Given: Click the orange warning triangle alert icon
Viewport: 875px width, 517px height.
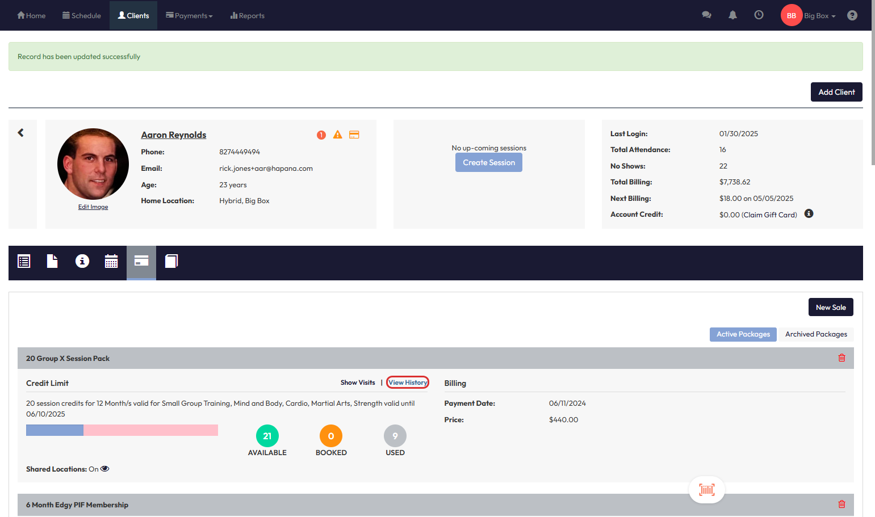Looking at the screenshot, I should [x=337, y=134].
